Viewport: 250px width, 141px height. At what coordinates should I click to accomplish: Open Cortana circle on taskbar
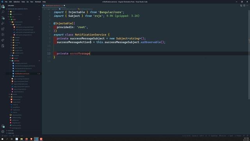pos(12,139)
